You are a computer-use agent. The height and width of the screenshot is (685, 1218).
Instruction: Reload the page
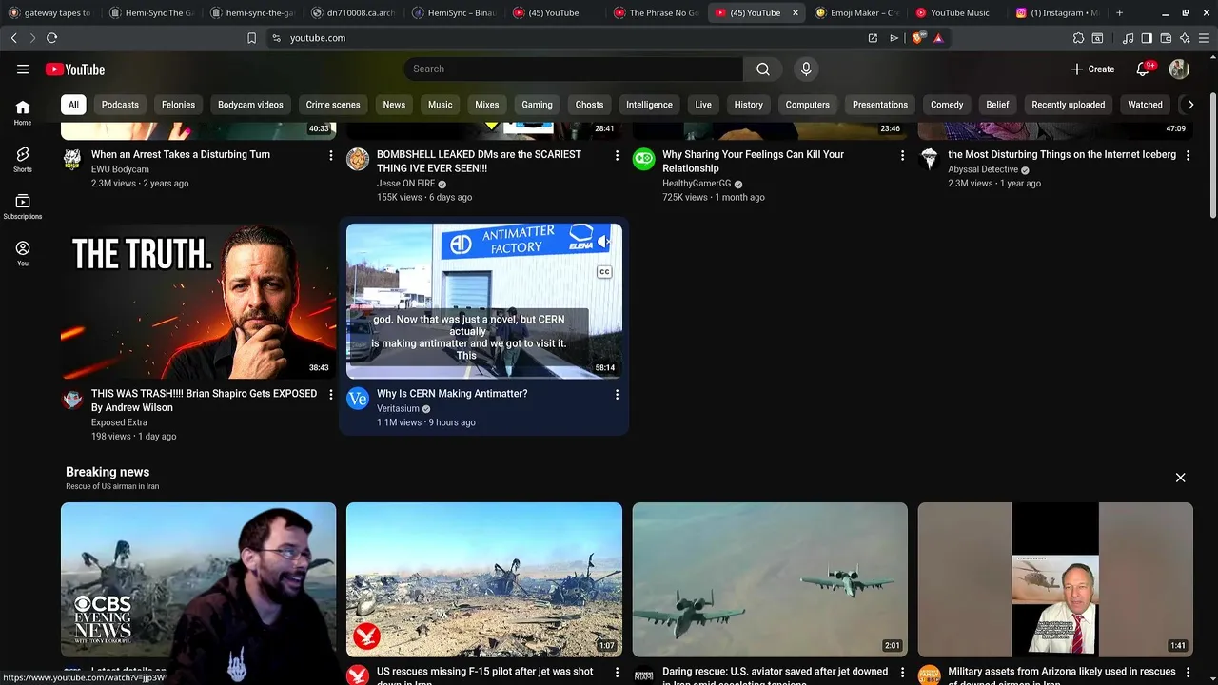51,38
